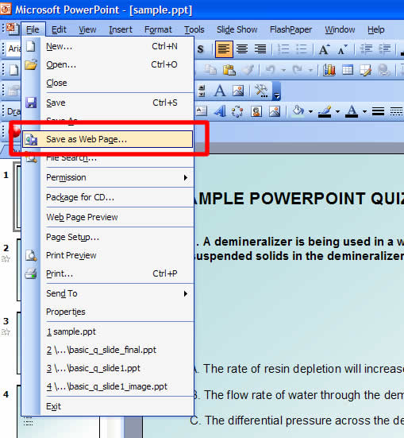Open the Insert menu

121,29
